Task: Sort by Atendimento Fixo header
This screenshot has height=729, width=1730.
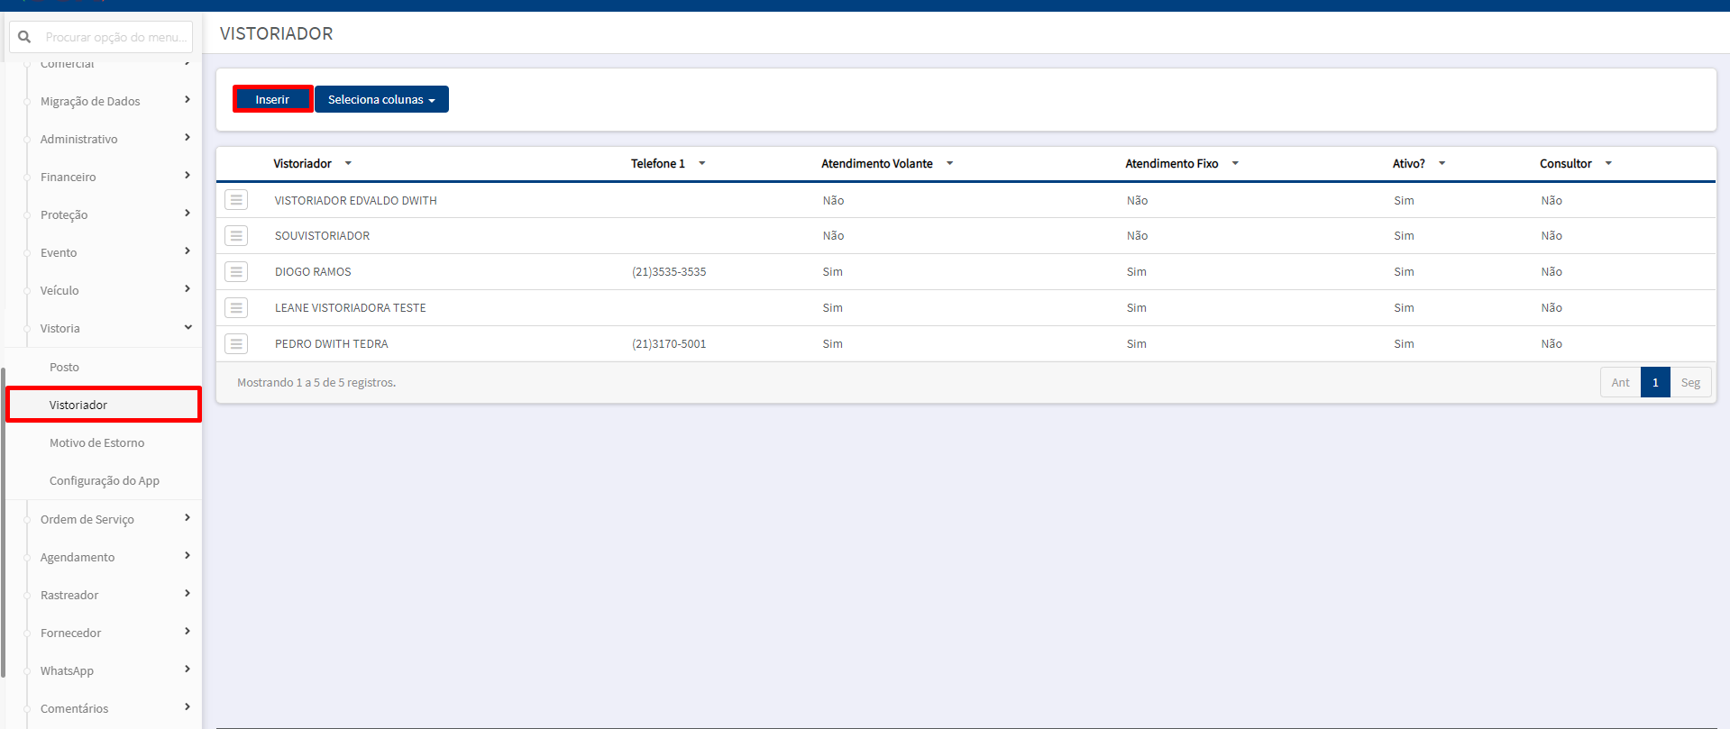Action: [1172, 163]
